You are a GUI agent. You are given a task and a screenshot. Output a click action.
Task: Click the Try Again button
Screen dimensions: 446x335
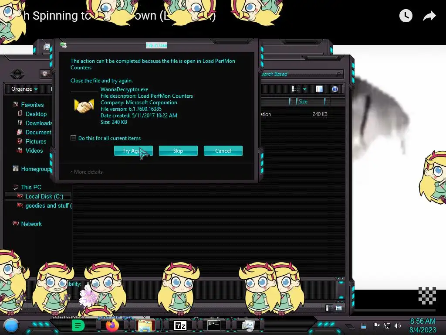click(x=133, y=150)
